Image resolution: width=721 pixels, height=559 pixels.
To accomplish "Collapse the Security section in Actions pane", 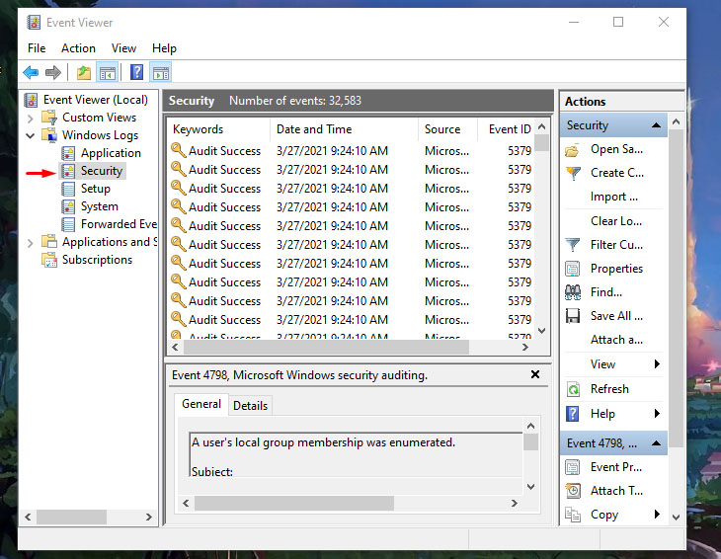I will pos(657,125).
